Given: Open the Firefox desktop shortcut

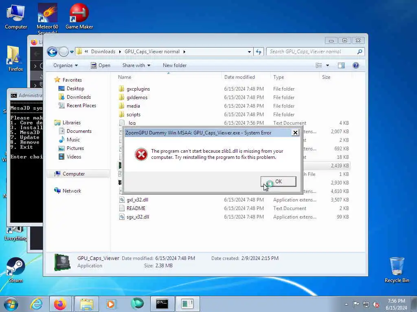Looking at the screenshot, I should point(16,59).
